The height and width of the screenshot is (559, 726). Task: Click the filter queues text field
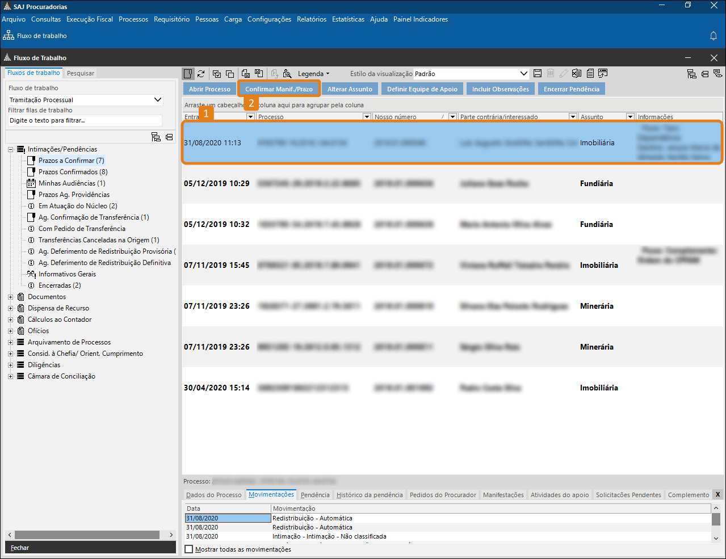coord(85,120)
